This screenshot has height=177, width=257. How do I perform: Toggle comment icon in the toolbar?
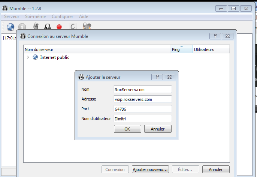click(x=73, y=26)
